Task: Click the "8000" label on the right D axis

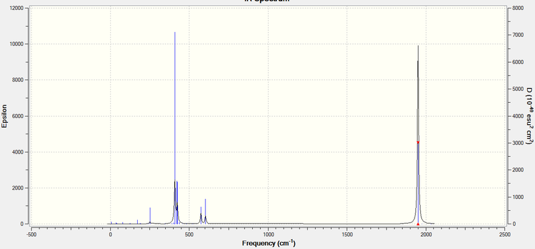Action: pyautogui.click(x=517, y=8)
